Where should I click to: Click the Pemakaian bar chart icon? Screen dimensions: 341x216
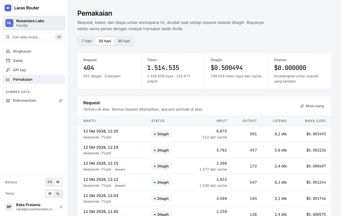(x=8, y=79)
